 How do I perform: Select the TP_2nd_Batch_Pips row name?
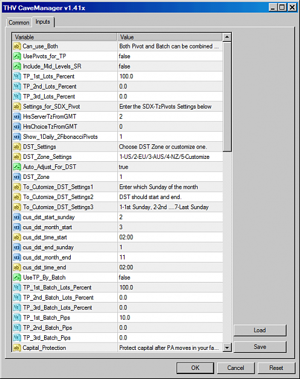(x=48, y=328)
